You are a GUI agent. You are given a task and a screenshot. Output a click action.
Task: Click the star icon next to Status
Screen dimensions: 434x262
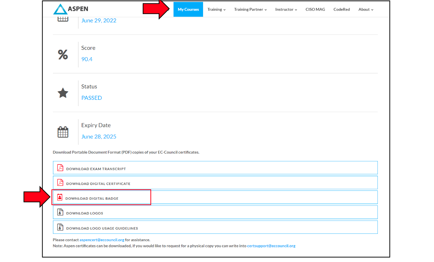[x=63, y=93]
